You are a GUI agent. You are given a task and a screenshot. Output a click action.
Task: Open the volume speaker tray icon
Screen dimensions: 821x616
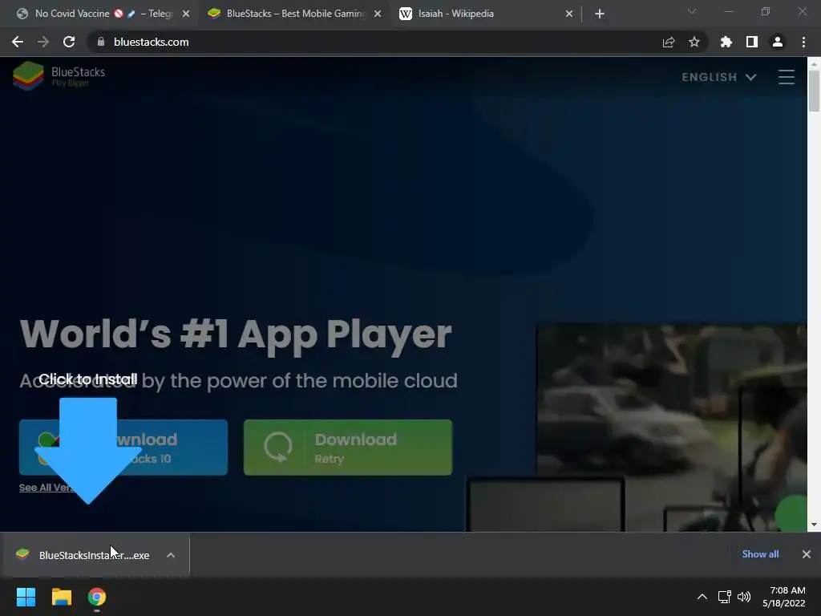[x=743, y=597]
